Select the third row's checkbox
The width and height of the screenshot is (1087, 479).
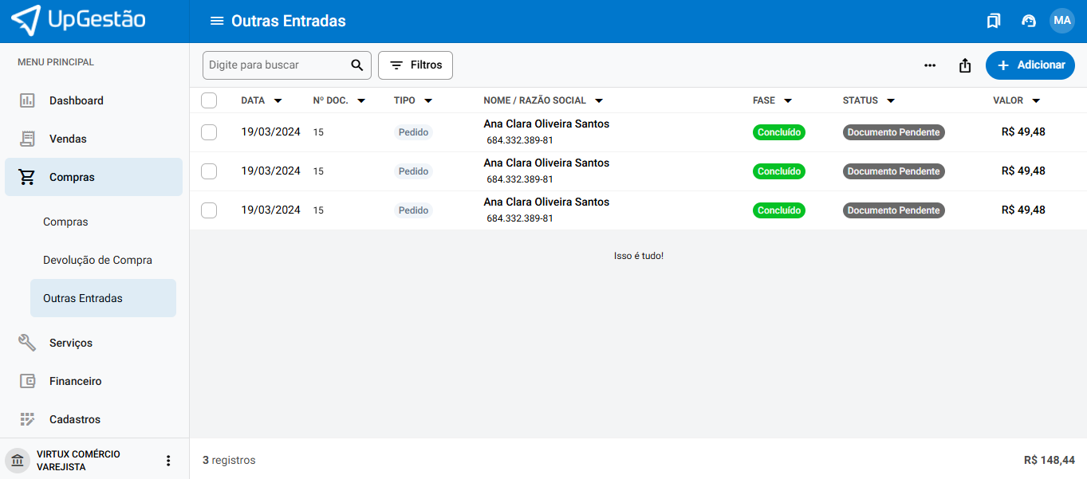click(209, 210)
